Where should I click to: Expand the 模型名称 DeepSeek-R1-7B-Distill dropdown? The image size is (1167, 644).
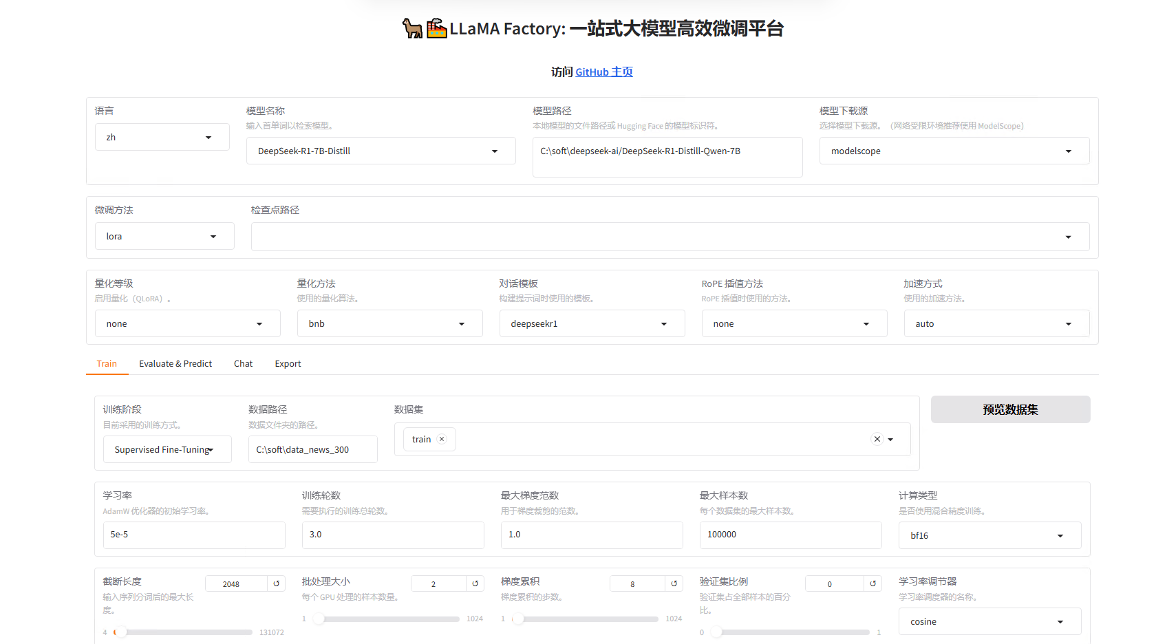pyautogui.click(x=381, y=151)
